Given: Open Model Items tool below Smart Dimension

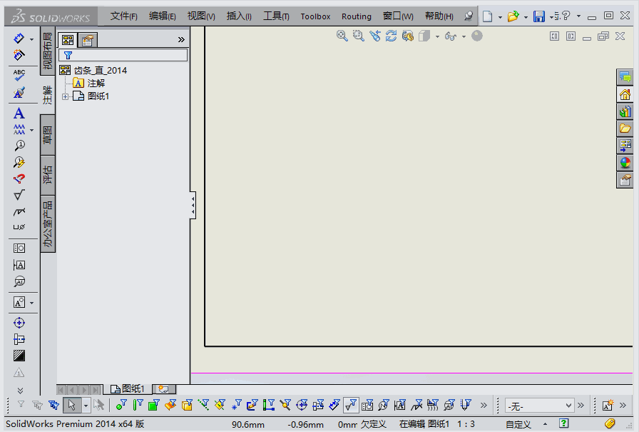Looking at the screenshot, I should pyautogui.click(x=19, y=55).
